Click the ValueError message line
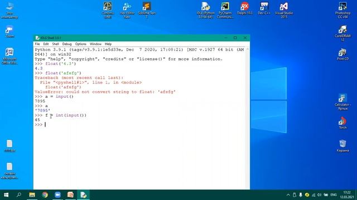Viewport: 357px width, 200px height. (105, 92)
